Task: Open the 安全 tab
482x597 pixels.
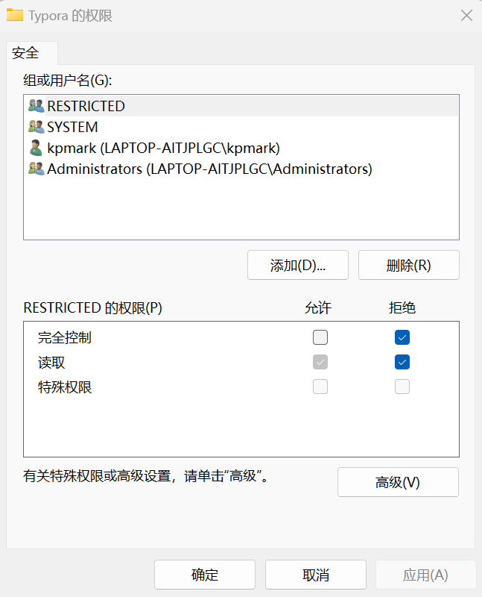Action: tap(25, 53)
